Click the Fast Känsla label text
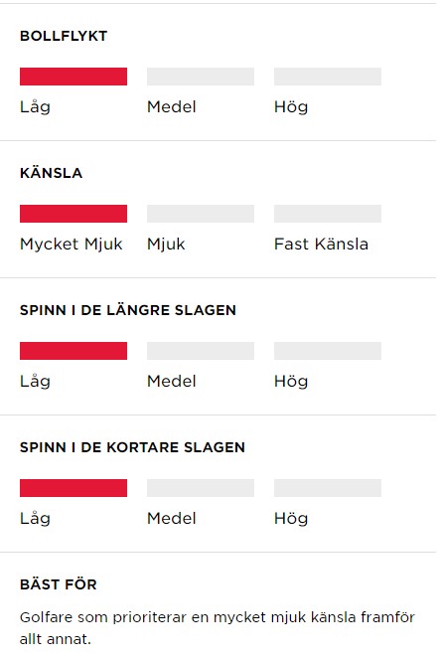Image resolution: width=442 pixels, height=662 pixels. pyautogui.click(x=321, y=245)
